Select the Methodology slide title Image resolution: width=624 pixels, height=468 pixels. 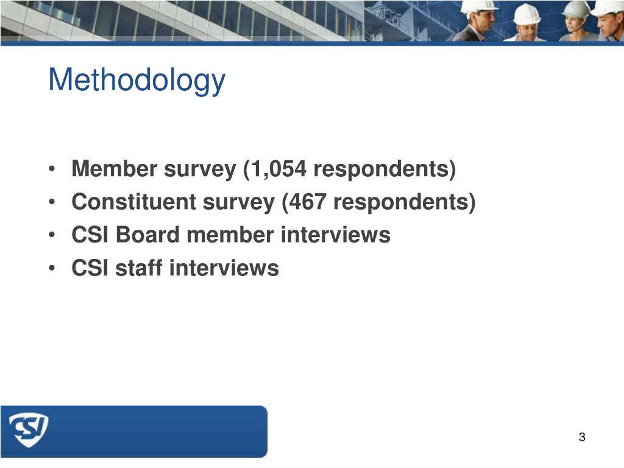click(137, 81)
